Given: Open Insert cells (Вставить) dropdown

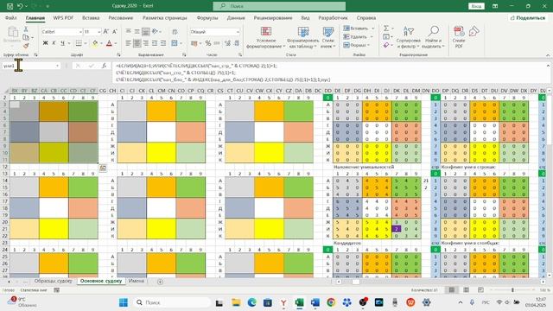Looking at the screenshot, I should coord(359,29).
